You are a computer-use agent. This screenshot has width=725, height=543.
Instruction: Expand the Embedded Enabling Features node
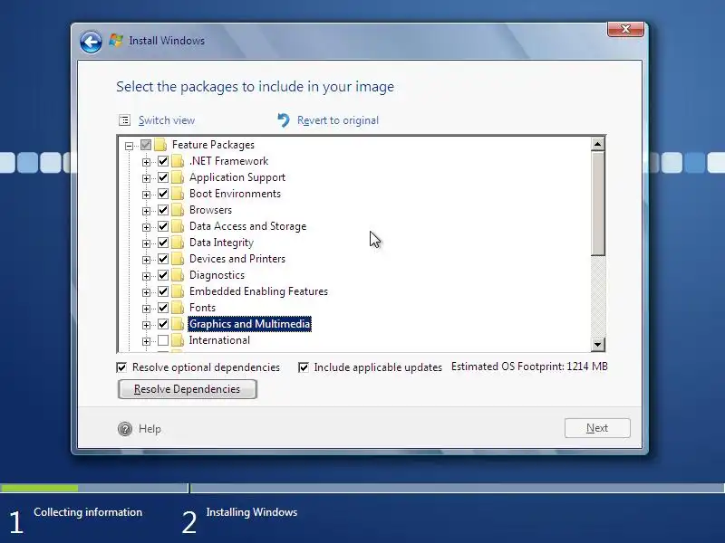click(146, 292)
